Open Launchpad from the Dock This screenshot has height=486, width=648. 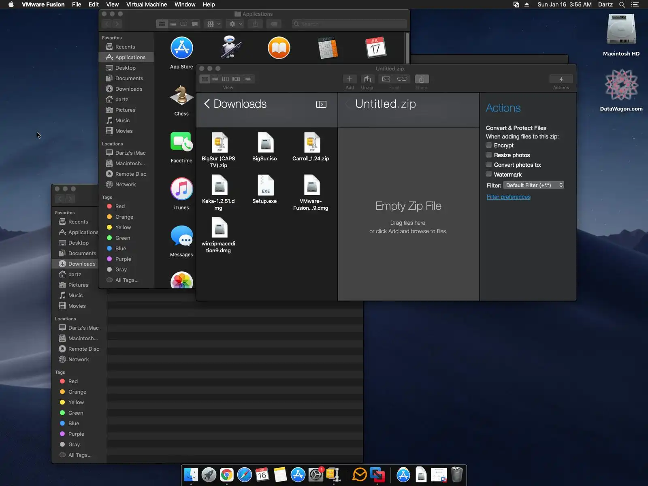(x=209, y=475)
